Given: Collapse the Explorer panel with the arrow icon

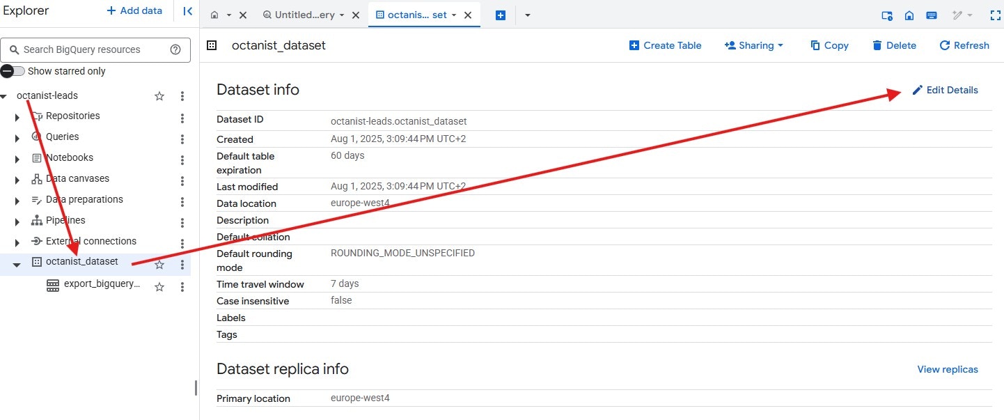Looking at the screenshot, I should click(x=188, y=11).
